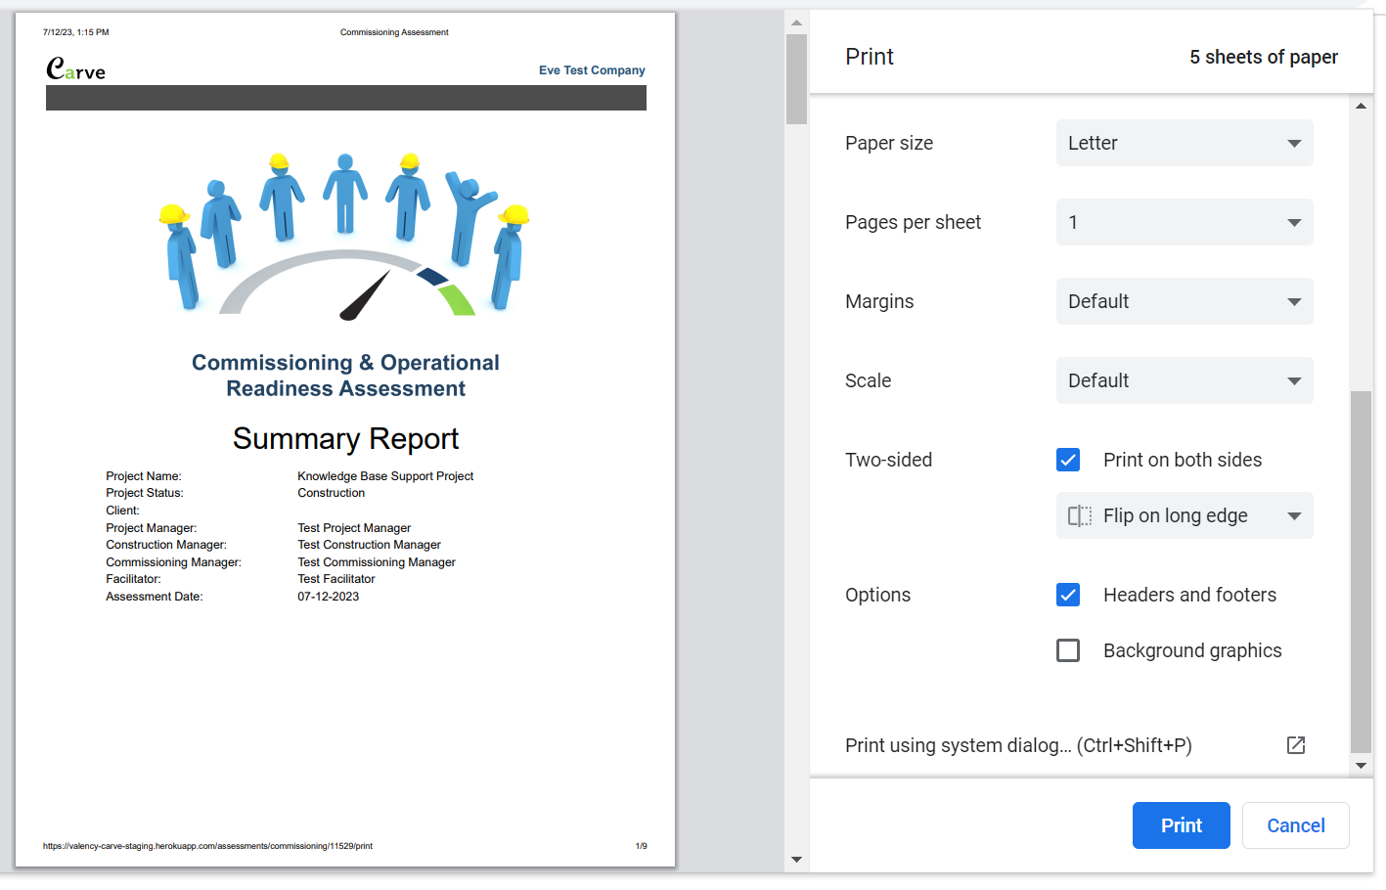Click the Carve logo in preview
This screenshot has width=1386, height=890.
coord(75,68)
